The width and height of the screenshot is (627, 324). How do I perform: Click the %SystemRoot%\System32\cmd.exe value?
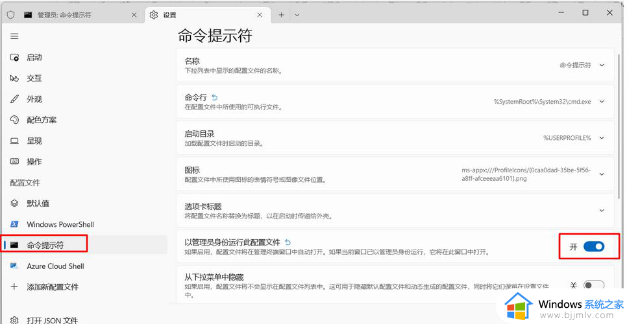pyautogui.click(x=542, y=102)
